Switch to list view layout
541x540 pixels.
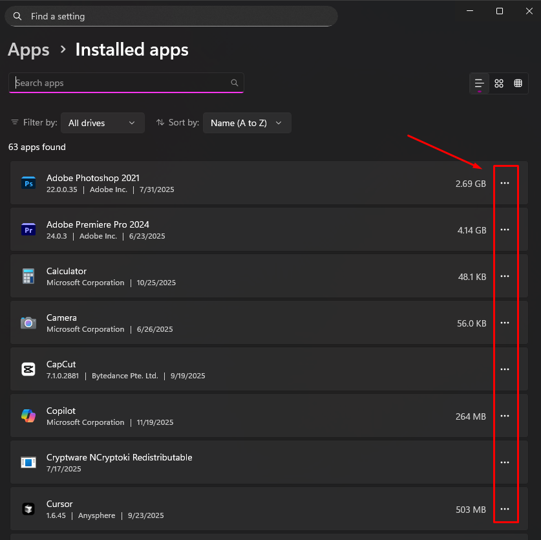(x=479, y=83)
